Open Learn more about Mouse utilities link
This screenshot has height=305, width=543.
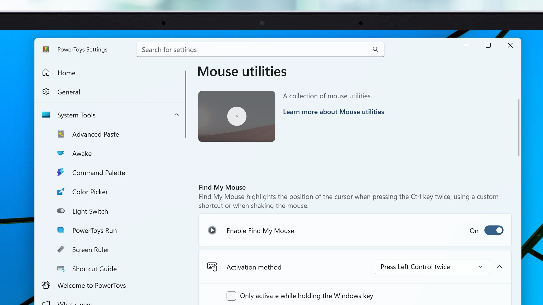[333, 112]
